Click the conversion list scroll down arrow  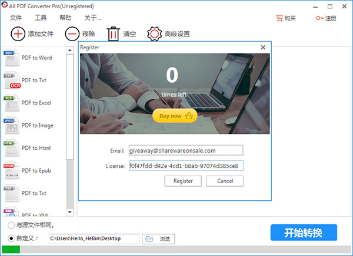click(x=70, y=212)
